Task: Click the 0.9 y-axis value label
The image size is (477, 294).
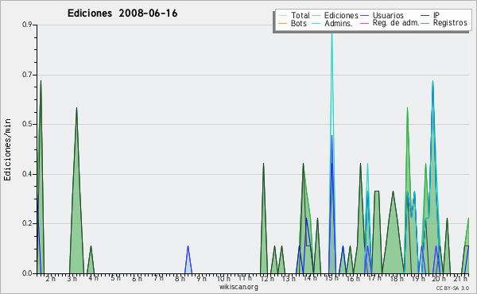Action: pyautogui.click(x=27, y=25)
